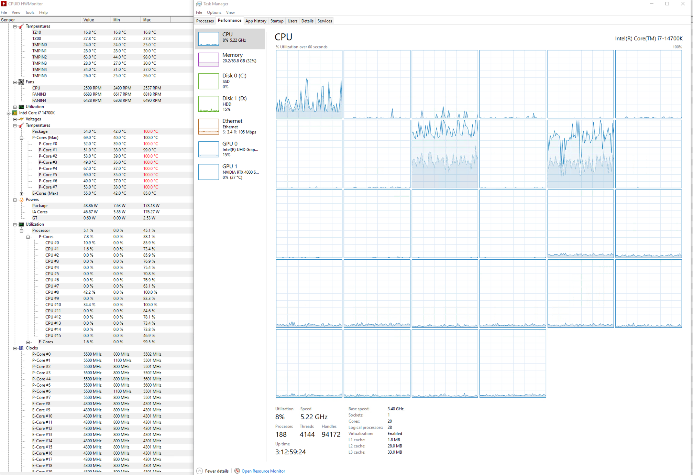The height and width of the screenshot is (475, 693).
Task: Click the Task Manager title icon
Action: click(199, 4)
